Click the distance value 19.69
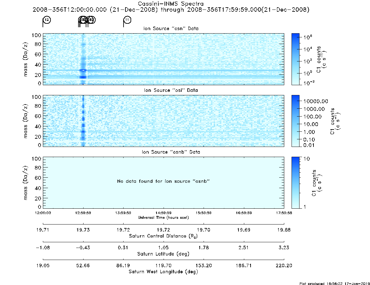This screenshot has height=285, width=370. point(244,230)
